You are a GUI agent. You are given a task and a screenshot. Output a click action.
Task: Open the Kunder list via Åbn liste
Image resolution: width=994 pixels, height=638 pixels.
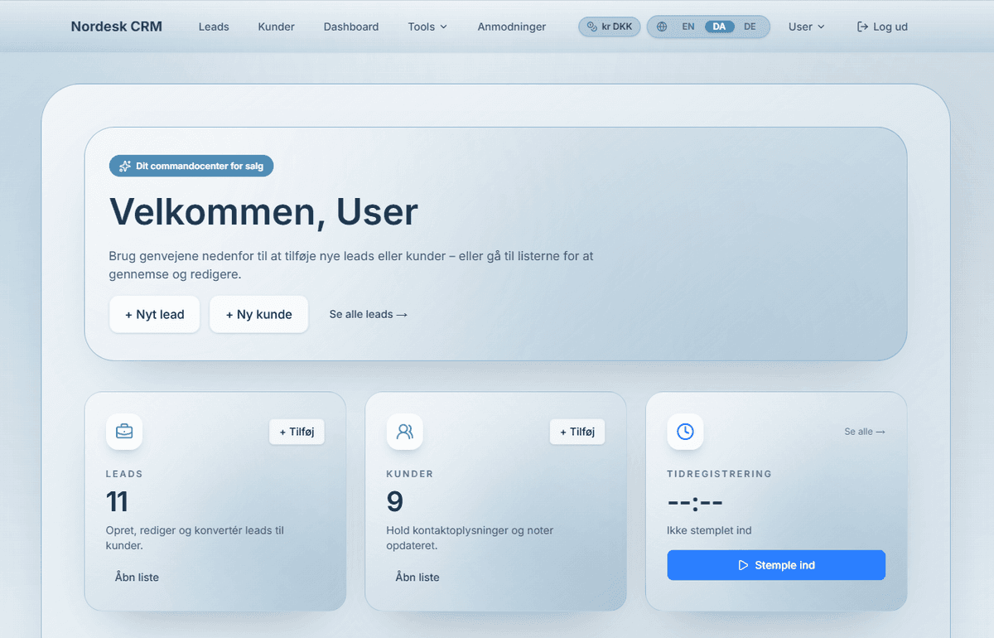417,577
